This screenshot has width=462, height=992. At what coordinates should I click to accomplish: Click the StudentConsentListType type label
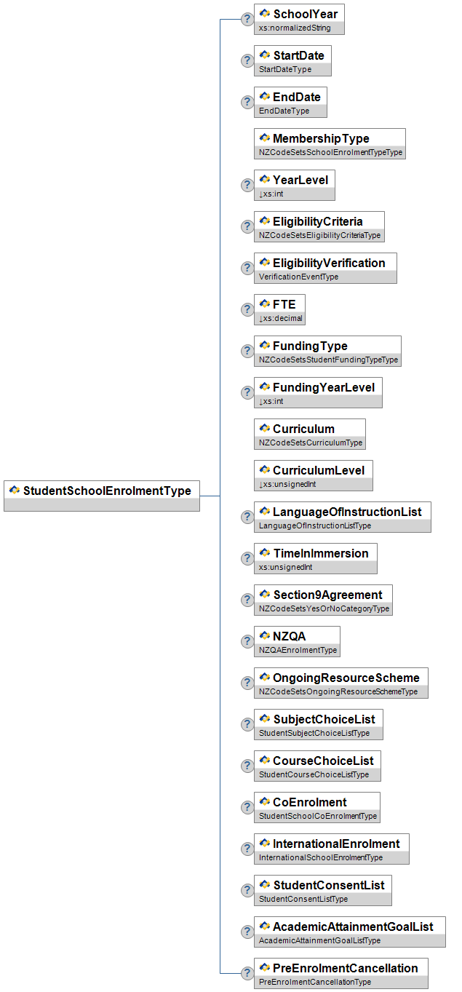[303, 899]
